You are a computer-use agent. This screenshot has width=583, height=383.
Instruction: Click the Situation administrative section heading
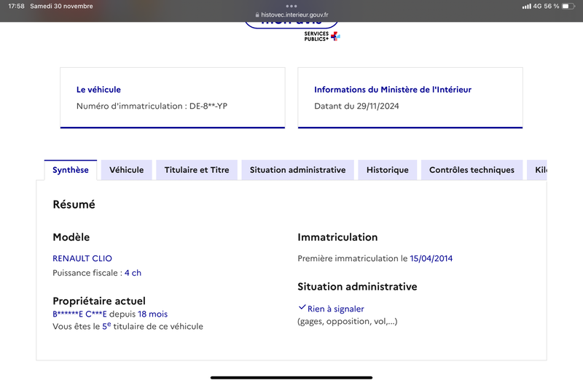[x=357, y=287]
